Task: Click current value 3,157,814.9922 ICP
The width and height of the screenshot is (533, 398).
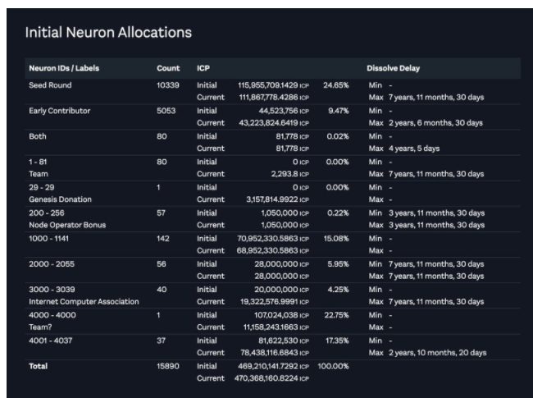Action: click(277, 199)
